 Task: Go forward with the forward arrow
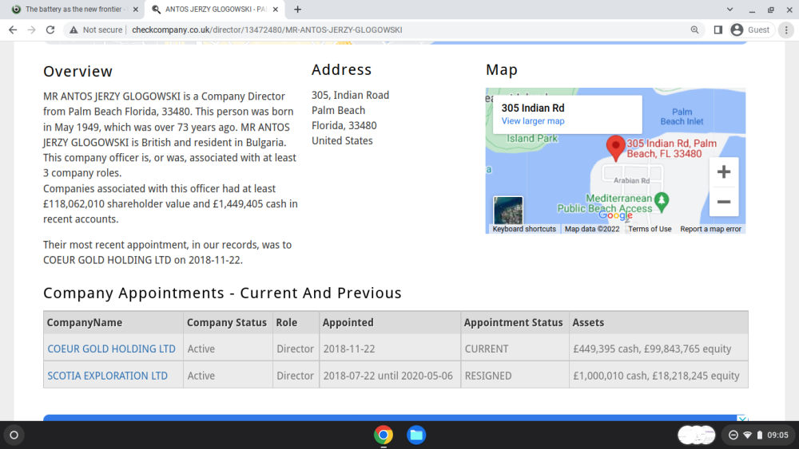tap(32, 30)
